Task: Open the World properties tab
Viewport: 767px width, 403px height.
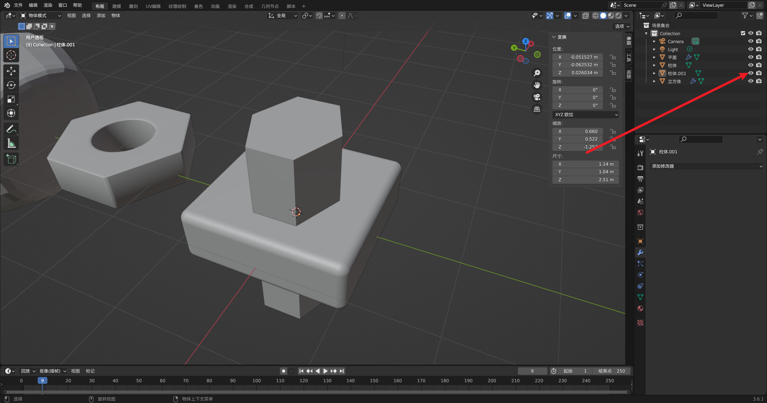Action: click(640, 212)
